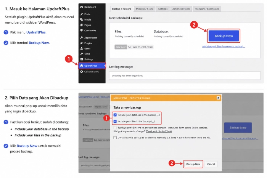The height and width of the screenshot is (178, 267).
Task: Click blue UpdraftPlus text in step one
Action: tap(36, 32)
